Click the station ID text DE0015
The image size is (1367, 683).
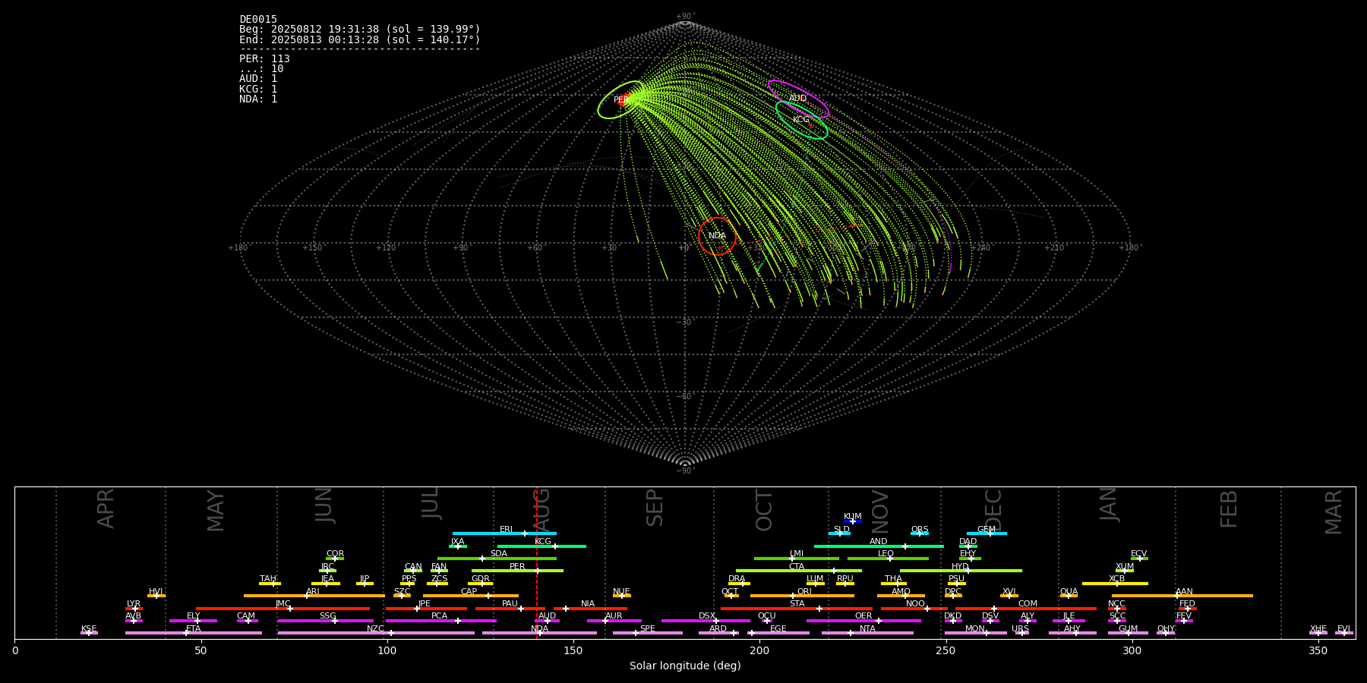point(258,20)
